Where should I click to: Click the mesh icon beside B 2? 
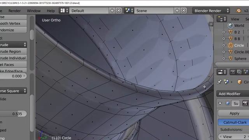pos(230,32)
